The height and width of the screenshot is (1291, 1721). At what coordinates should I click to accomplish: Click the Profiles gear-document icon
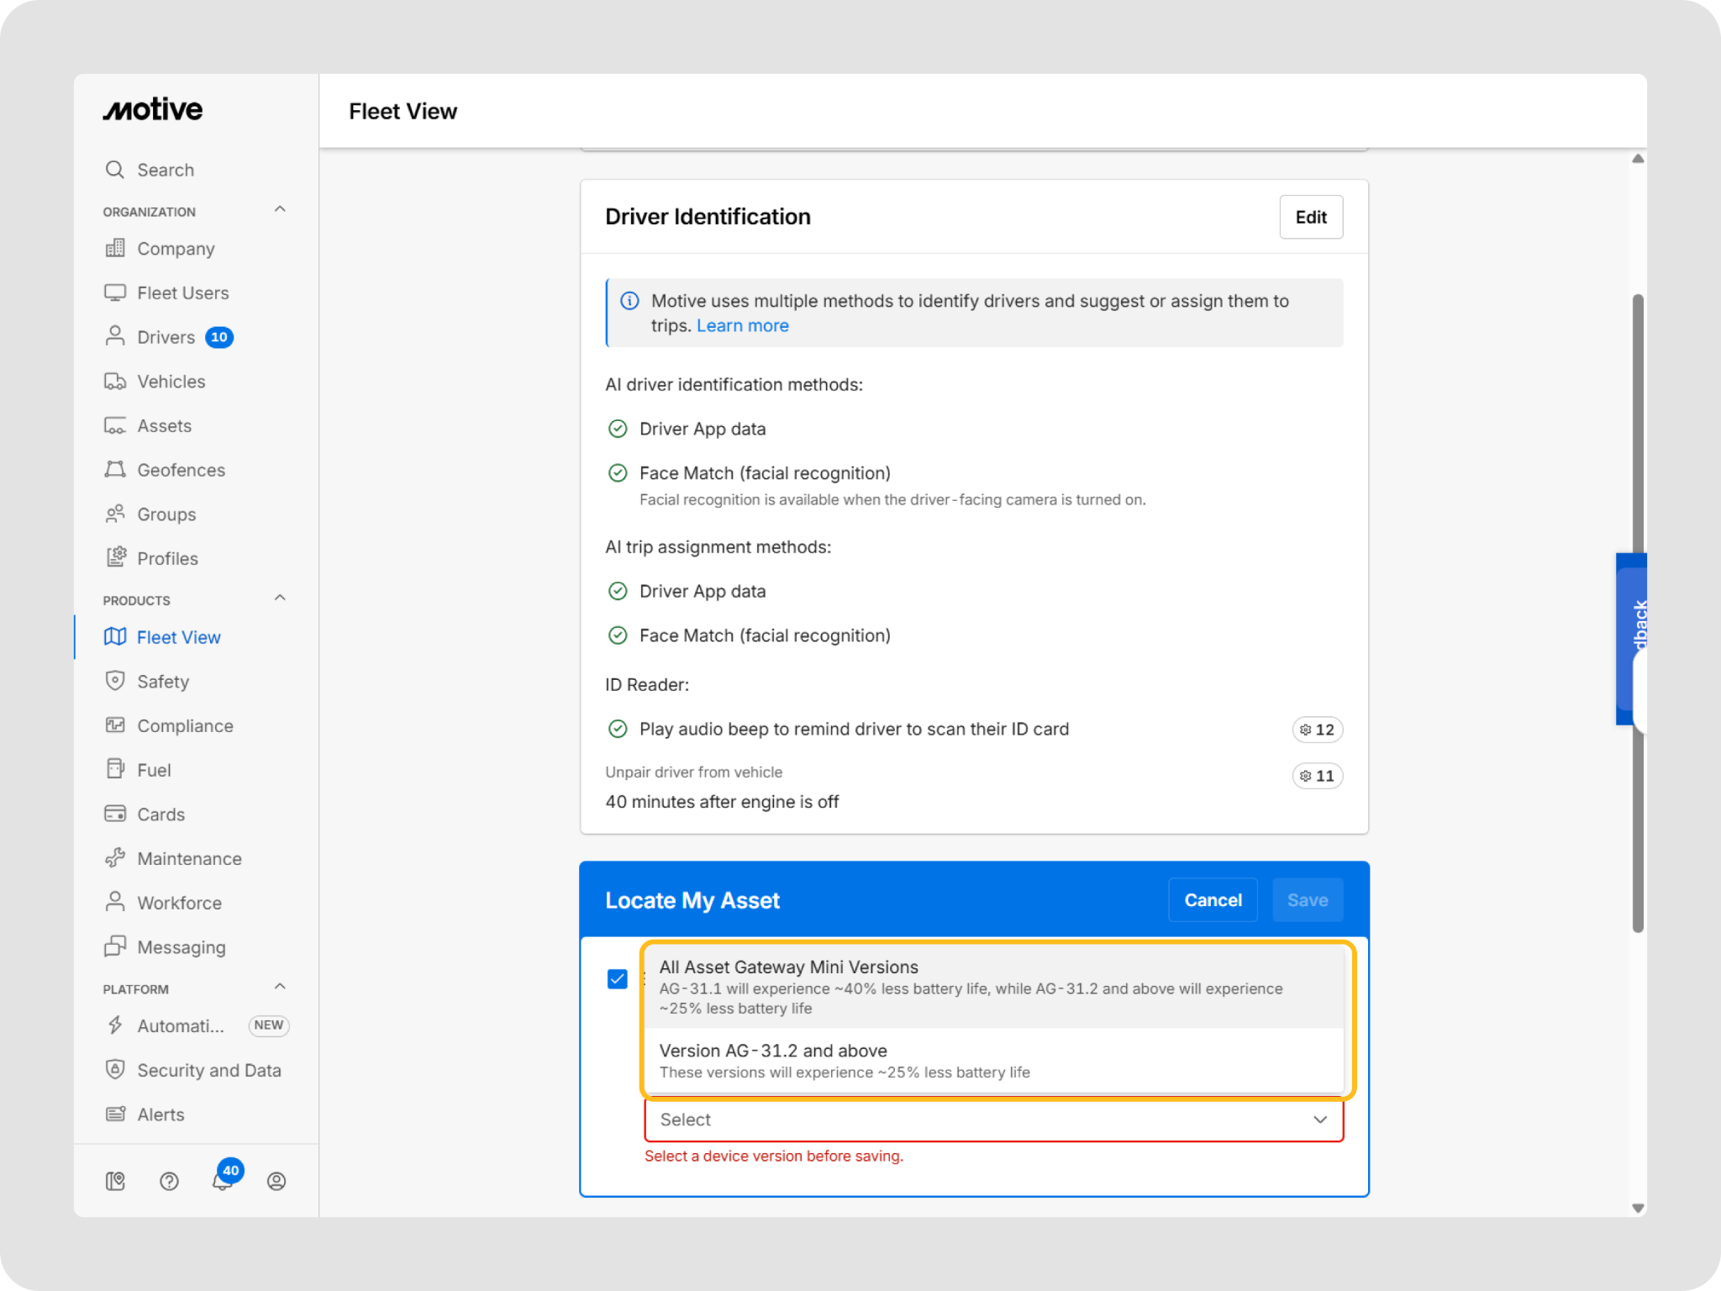[115, 558]
